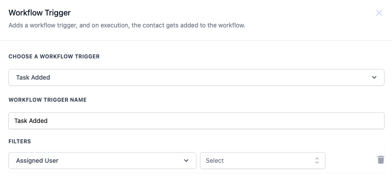The image size is (392, 180).
Task: Click the 'Assigned User' text in filter dropdown
Action: pyautogui.click(x=37, y=161)
